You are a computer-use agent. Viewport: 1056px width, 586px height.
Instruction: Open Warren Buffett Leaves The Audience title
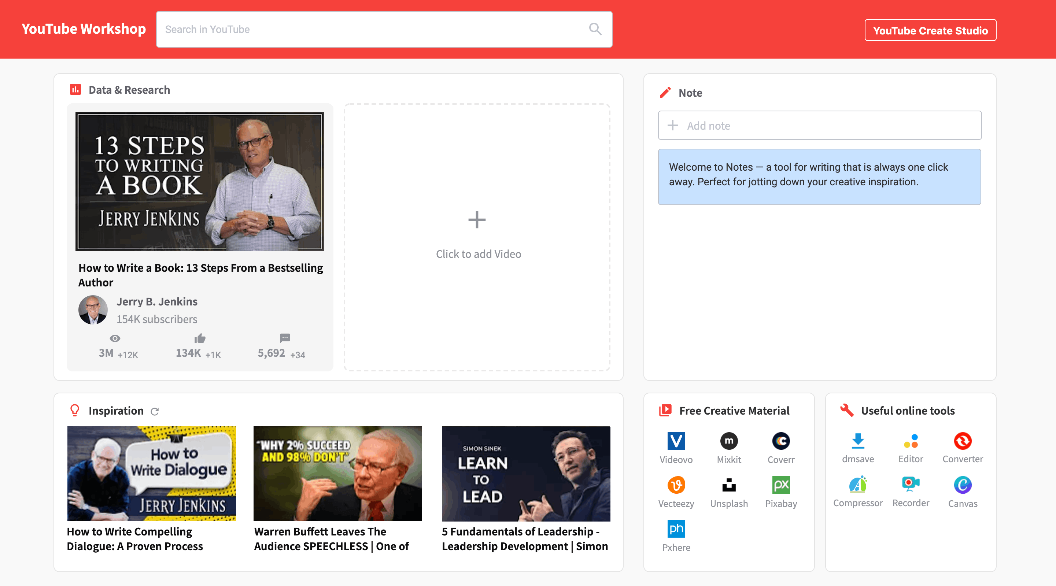coord(332,538)
